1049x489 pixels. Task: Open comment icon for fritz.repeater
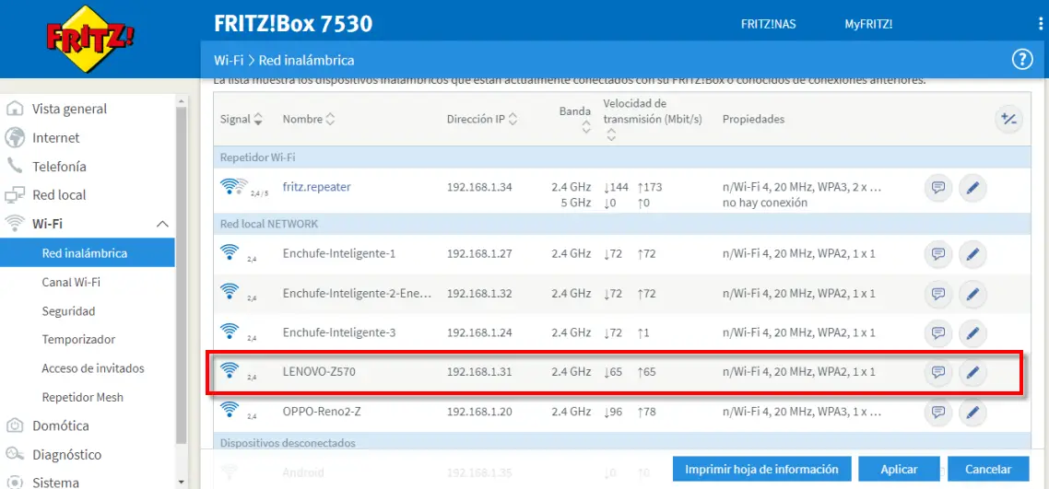coord(938,189)
